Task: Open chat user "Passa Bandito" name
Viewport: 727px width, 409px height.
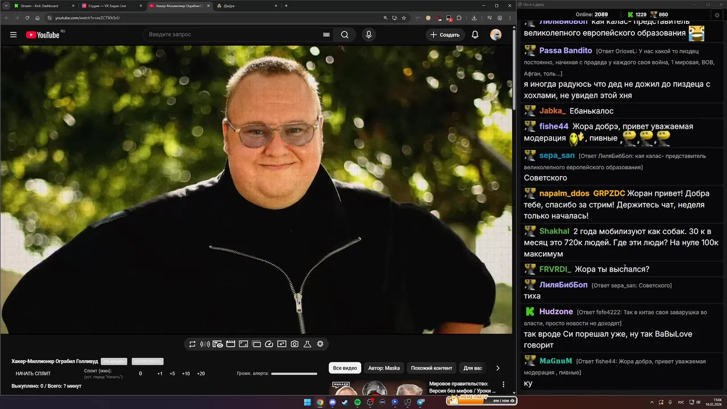Action: (566, 51)
